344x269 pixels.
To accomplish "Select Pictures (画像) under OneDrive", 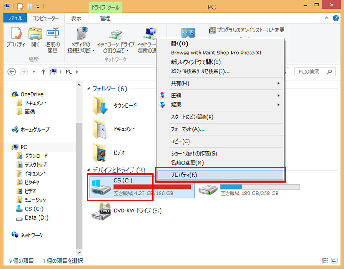I will (x=26, y=112).
